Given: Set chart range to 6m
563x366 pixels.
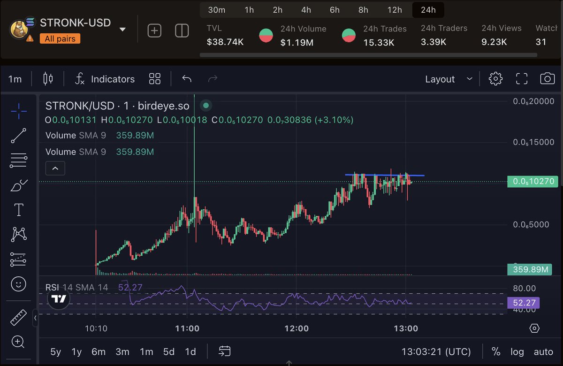Looking at the screenshot, I should coord(99,351).
